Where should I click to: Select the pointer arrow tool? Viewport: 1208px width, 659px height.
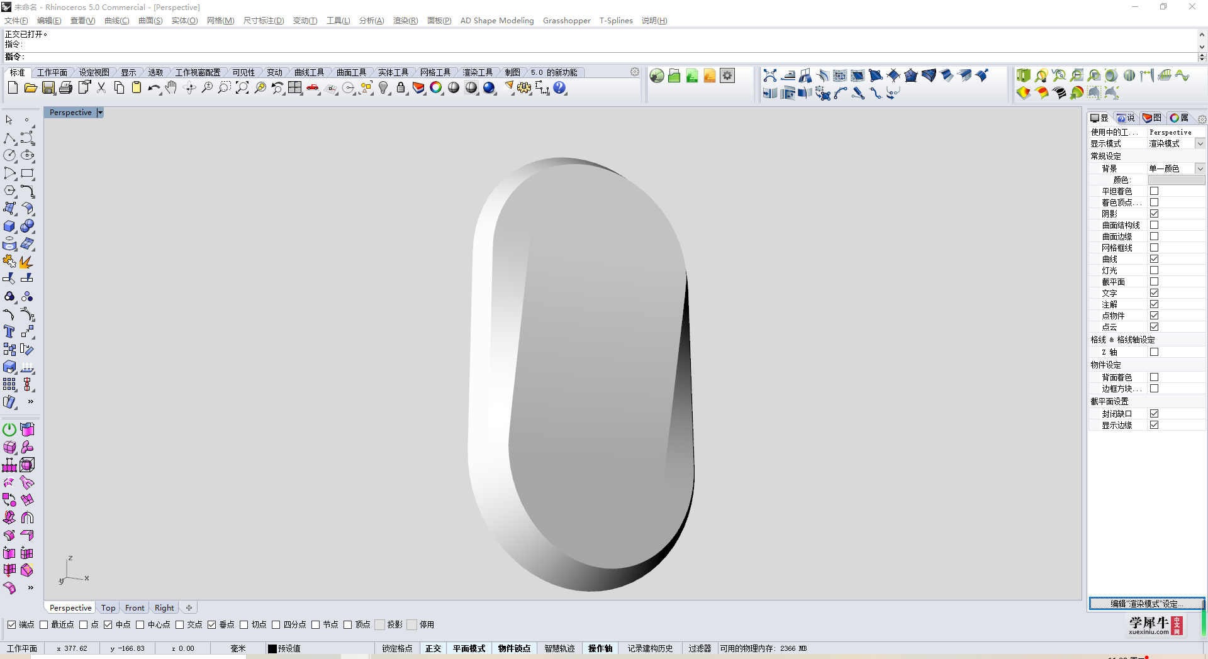(x=9, y=119)
